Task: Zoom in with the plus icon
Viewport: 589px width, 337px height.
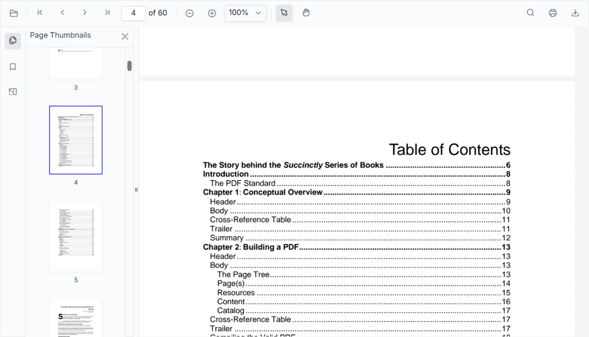Action: coord(212,13)
